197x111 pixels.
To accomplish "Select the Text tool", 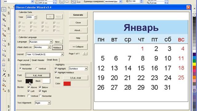I will [x=4, y=60].
